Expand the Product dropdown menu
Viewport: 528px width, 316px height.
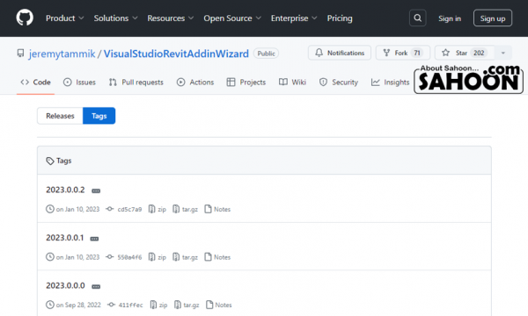pyautogui.click(x=64, y=18)
